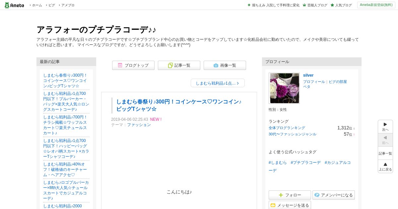Go to previous article しまむら戦利品♪1点…
Viewport: 398px width, 209px height.
pos(218,83)
